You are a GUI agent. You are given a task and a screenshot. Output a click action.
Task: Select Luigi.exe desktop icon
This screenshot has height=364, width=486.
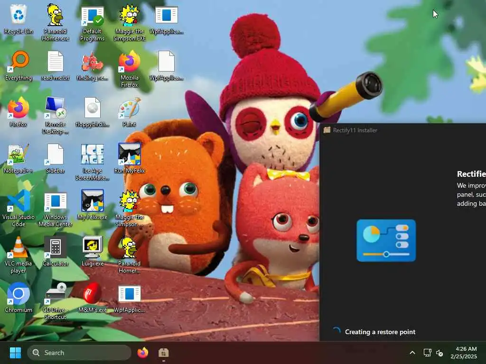click(x=92, y=251)
